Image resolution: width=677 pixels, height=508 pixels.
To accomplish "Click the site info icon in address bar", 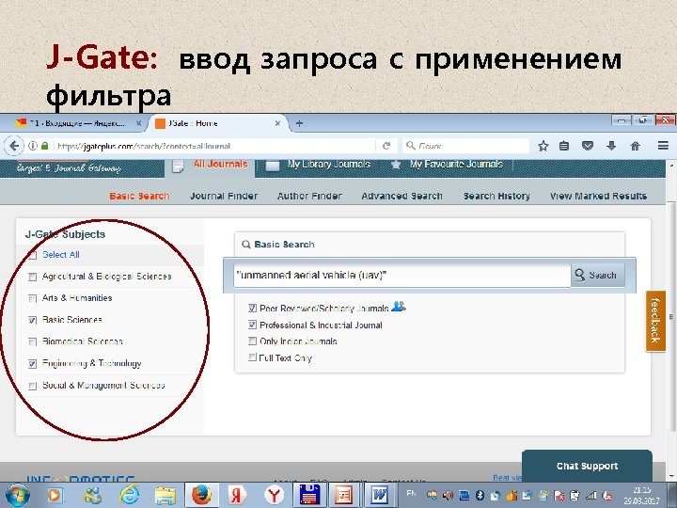I will (32, 146).
